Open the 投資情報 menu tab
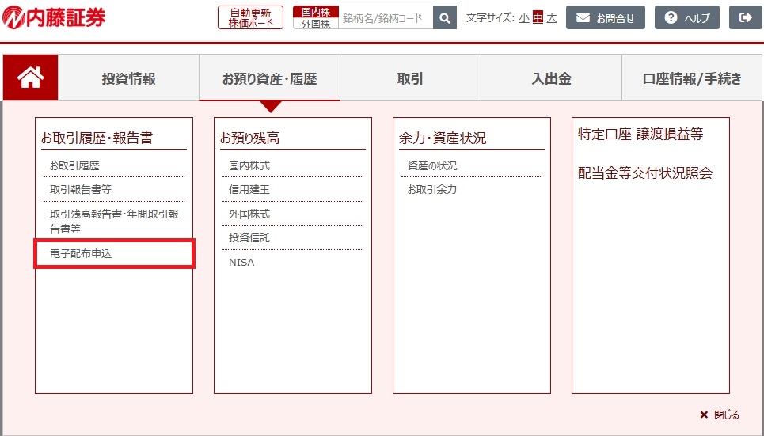Viewport: 764px width, 436px height. point(128,78)
